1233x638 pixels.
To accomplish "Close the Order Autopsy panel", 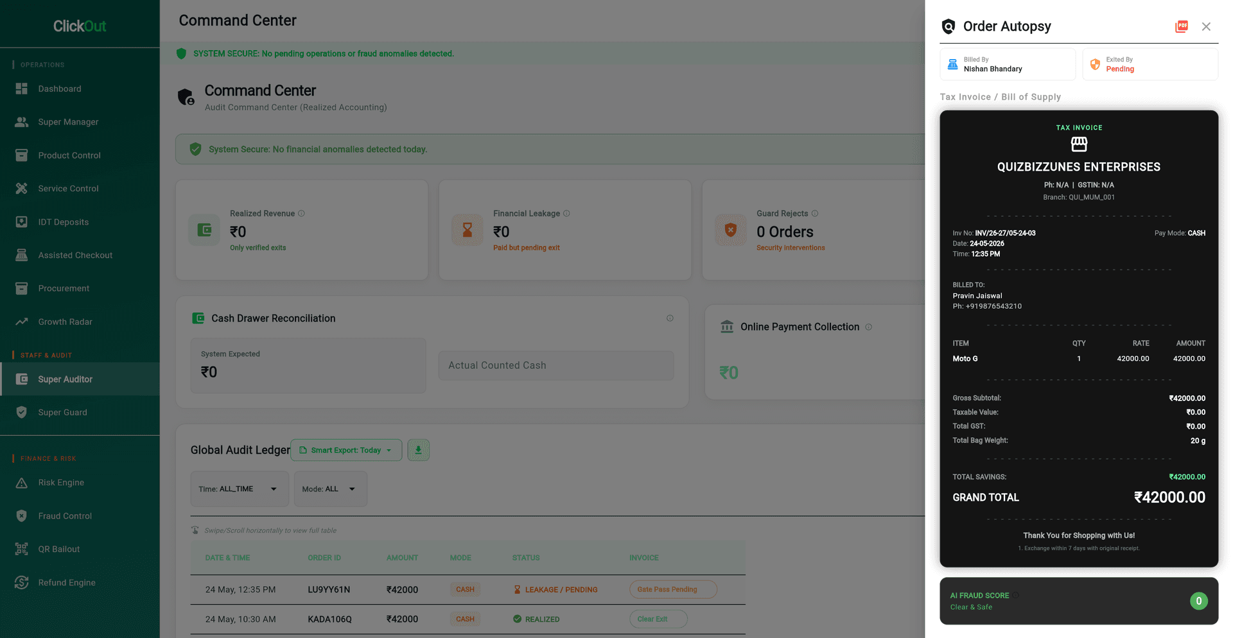I will [1206, 26].
